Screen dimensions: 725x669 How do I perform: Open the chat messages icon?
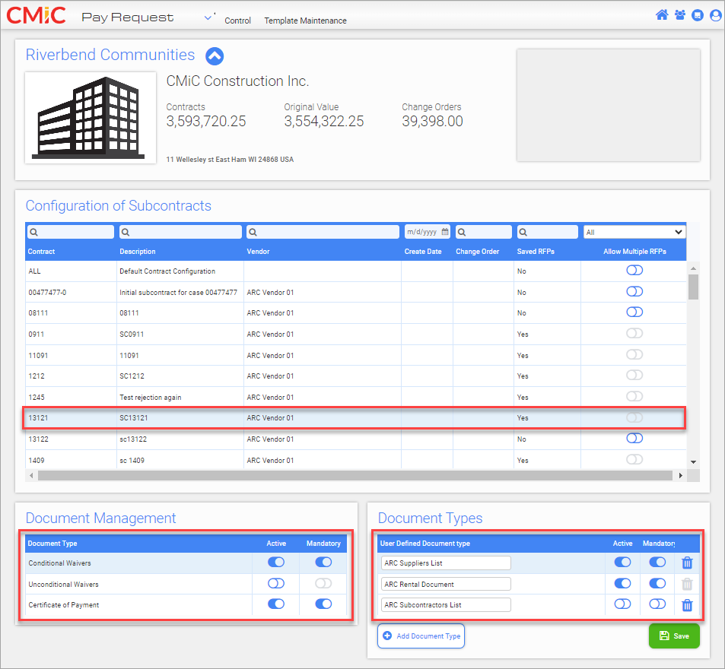coord(698,15)
